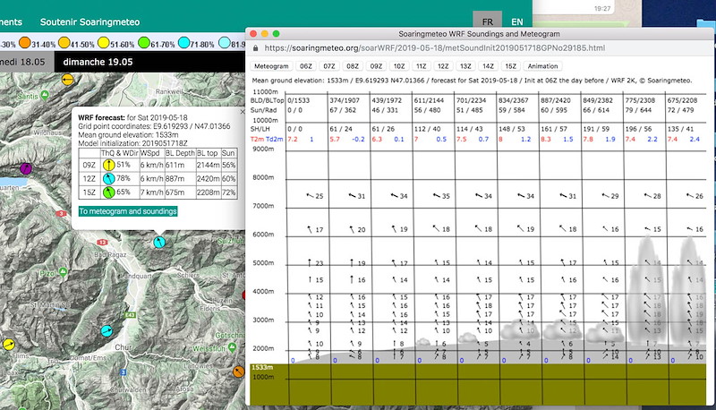Click the 374/1907 value in meteogram
The image size is (716, 410).
point(345,100)
